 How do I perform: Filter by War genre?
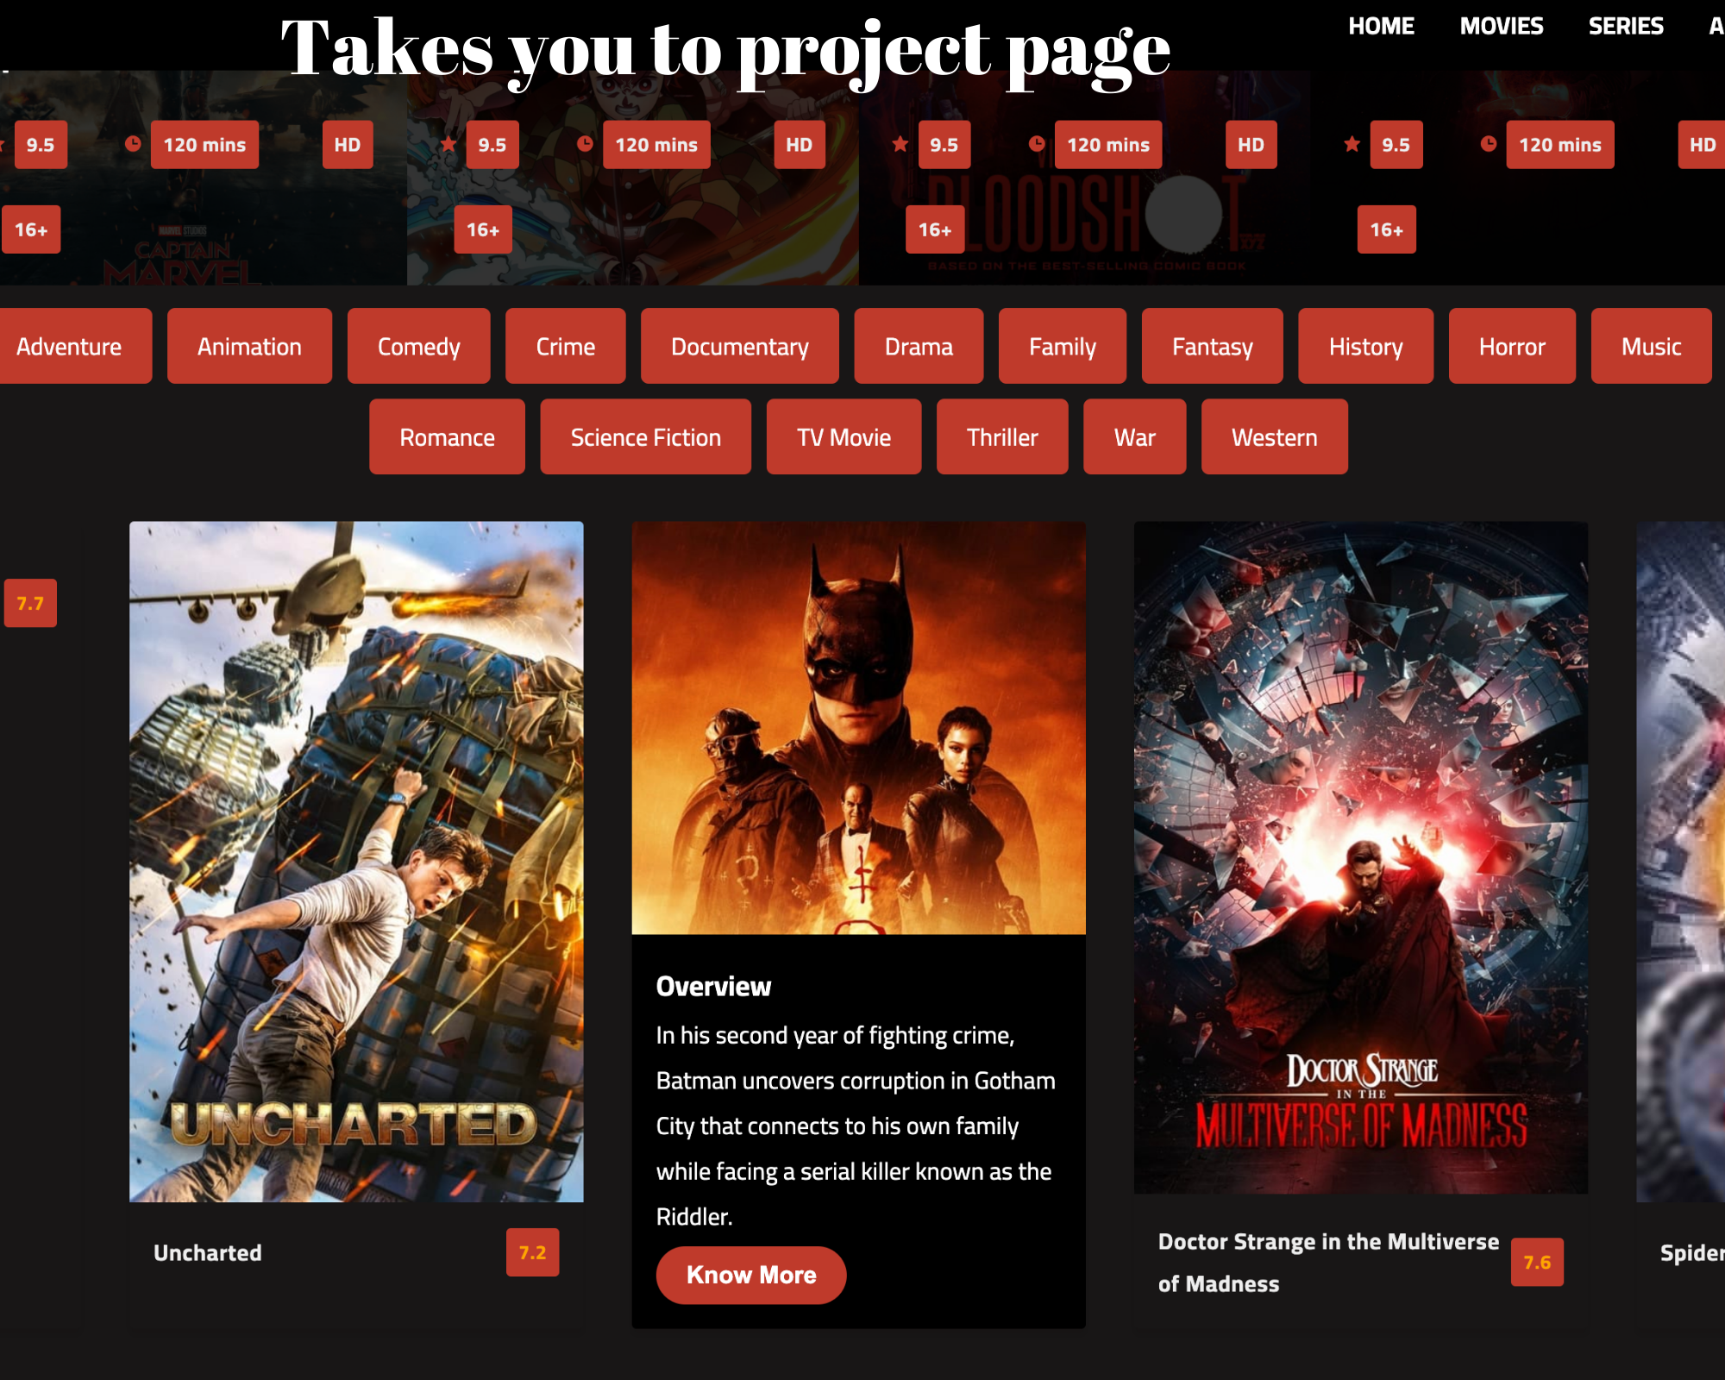click(x=1134, y=436)
